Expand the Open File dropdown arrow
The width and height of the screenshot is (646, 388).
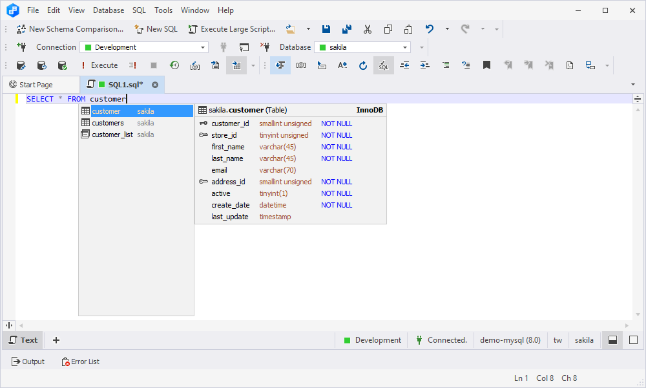(x=308, y=29)
